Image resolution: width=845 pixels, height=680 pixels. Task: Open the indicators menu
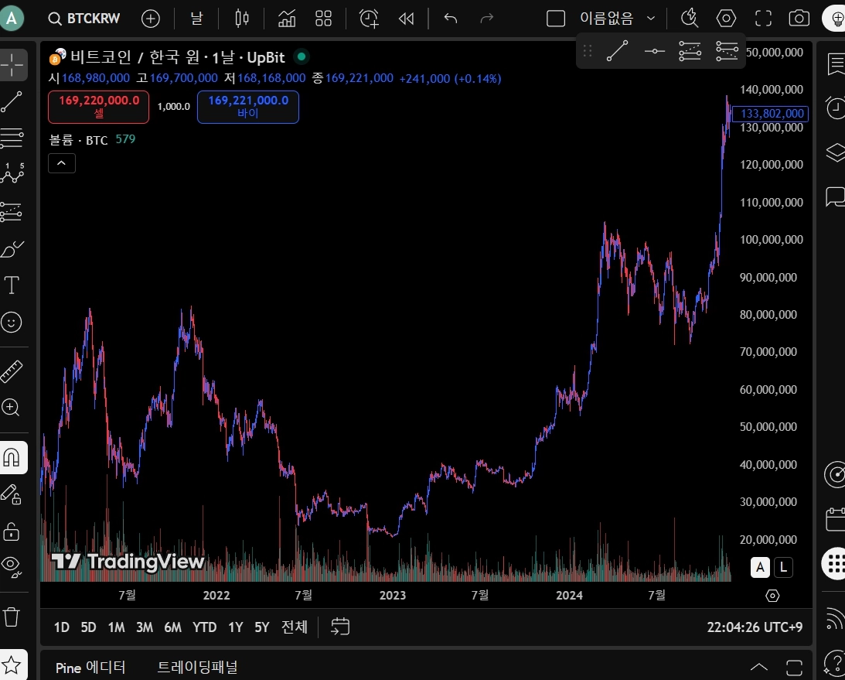click(x=287, y=19)
